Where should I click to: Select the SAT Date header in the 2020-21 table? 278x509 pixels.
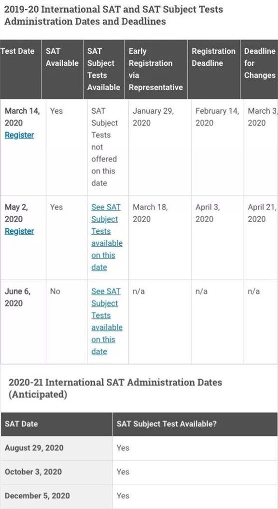coord(56,424)
